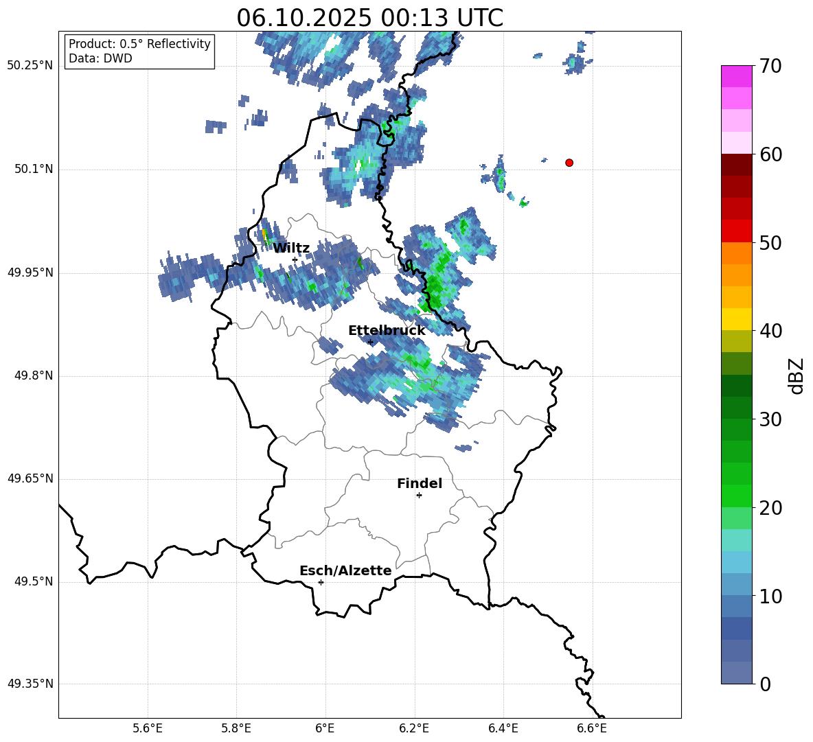Screen dimensions: 813x742
Task: Click the 10 colorbar tick label
Action: [x=770, y=596]
